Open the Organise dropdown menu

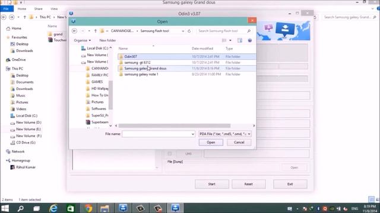(83, 40)
